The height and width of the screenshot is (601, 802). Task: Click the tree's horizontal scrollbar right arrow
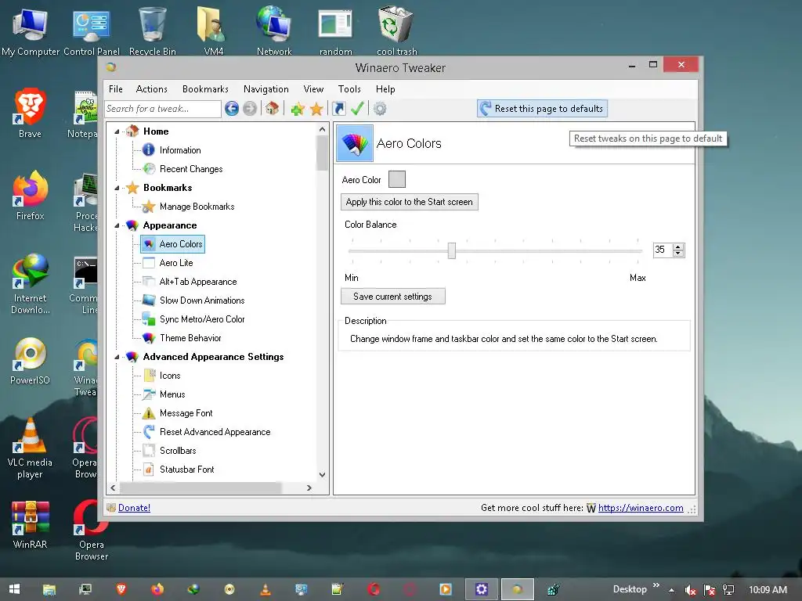tap(309, 488)
